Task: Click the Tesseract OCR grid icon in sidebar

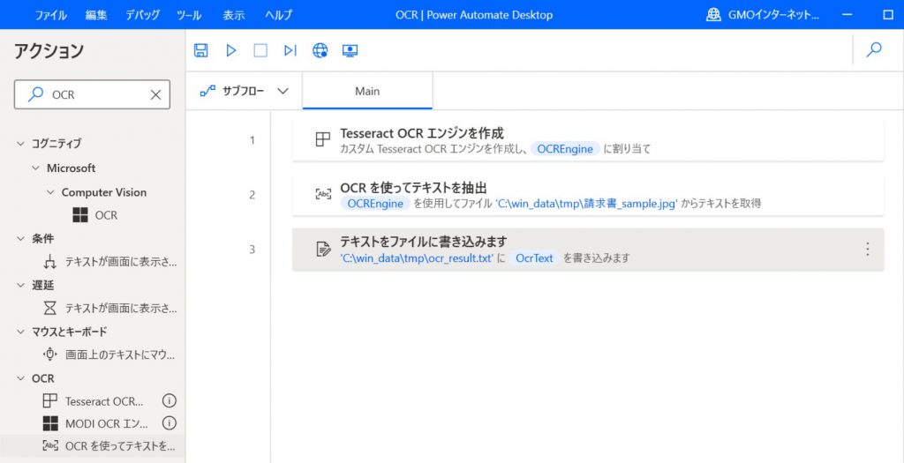Action: pos(50,400)
